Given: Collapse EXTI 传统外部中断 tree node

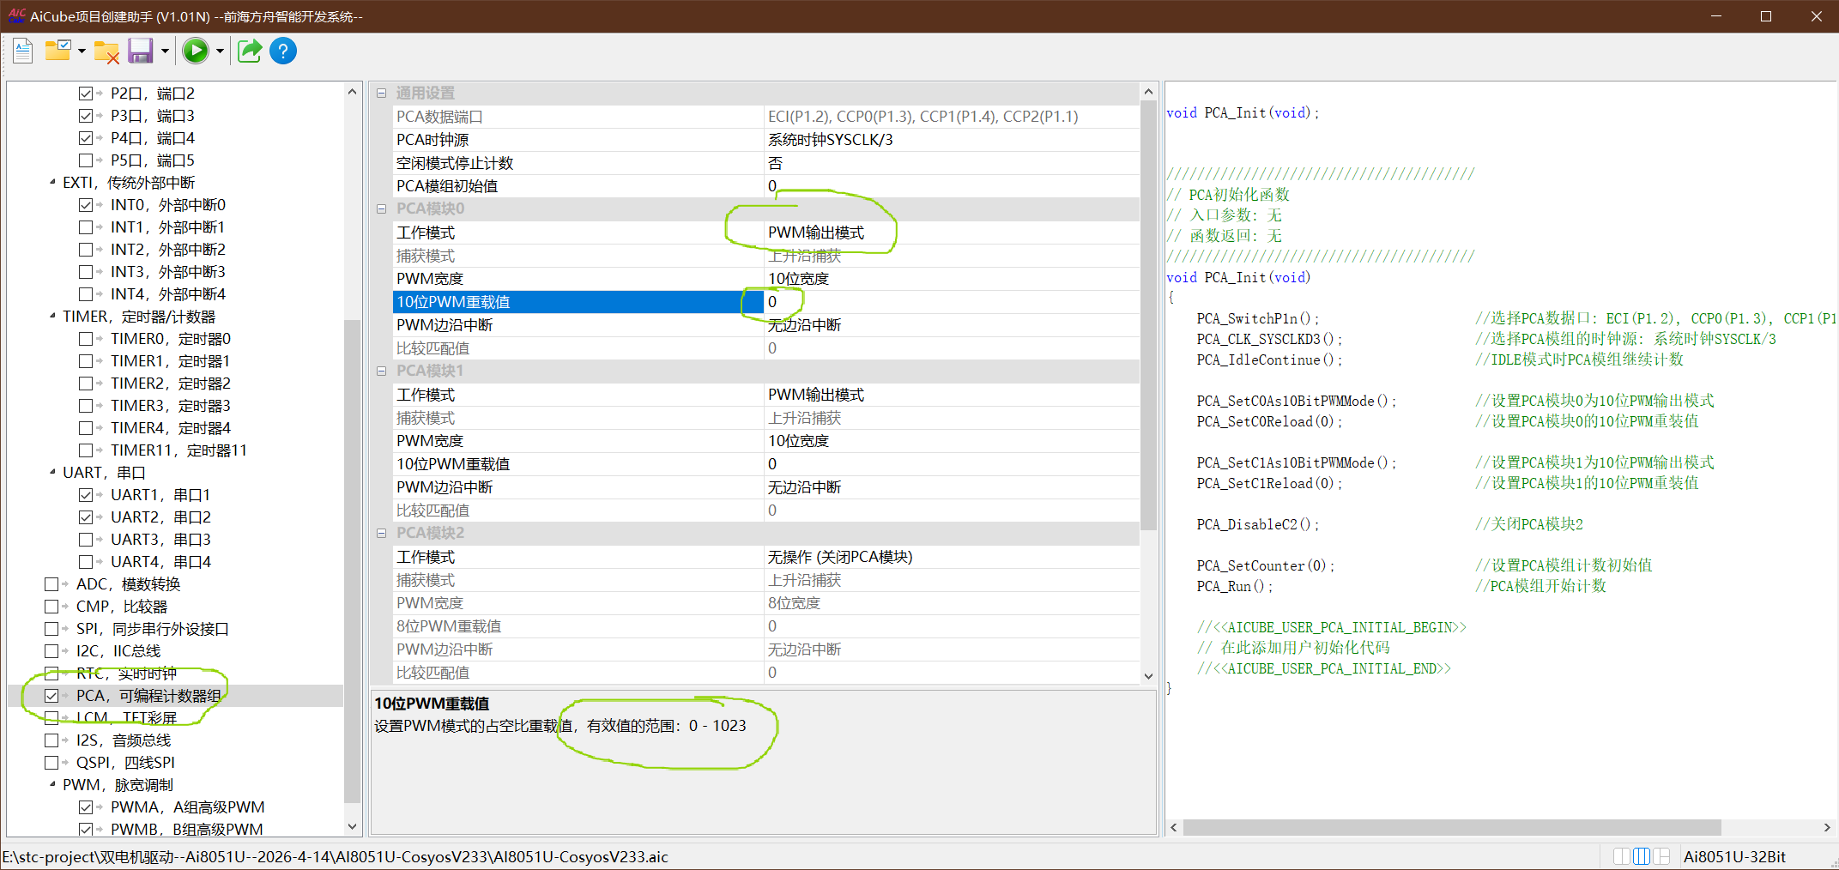Looking at the screenshot, I should [x=52, y=182].
